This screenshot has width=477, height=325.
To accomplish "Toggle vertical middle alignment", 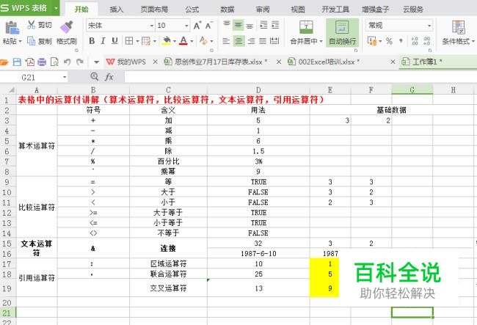I will 238,25.
